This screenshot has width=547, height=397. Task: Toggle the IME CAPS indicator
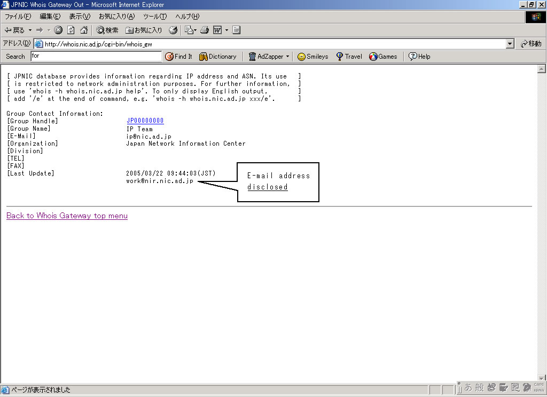pyautogui.click(x=539, y=385)
